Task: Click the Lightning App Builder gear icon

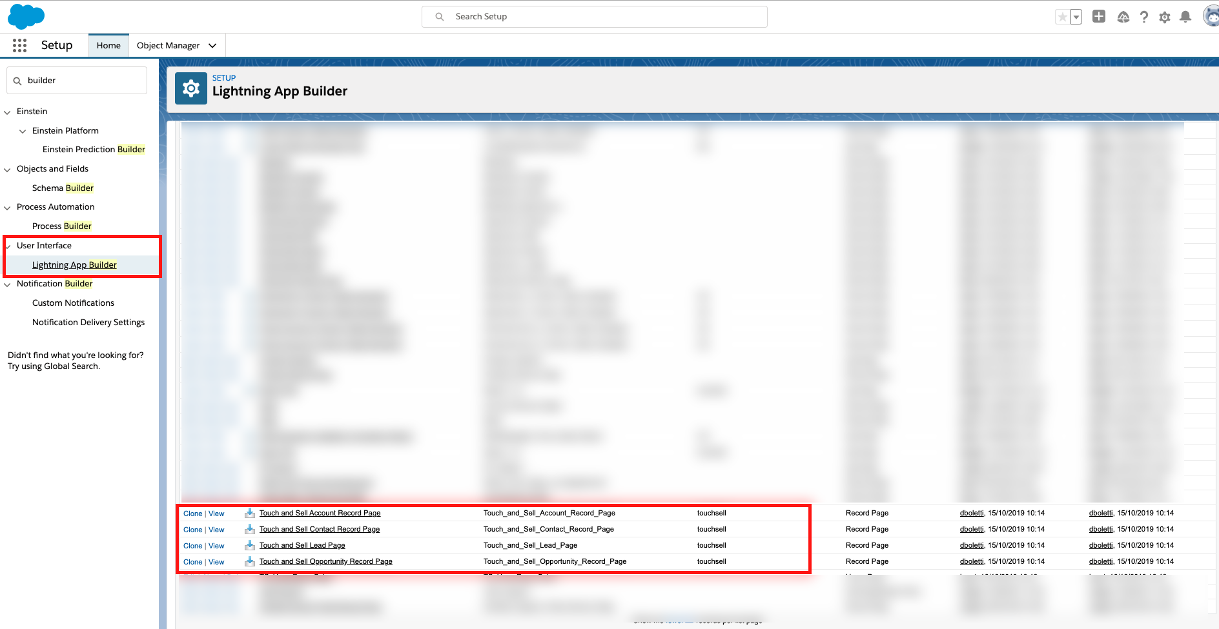Action: coord(191,88)
